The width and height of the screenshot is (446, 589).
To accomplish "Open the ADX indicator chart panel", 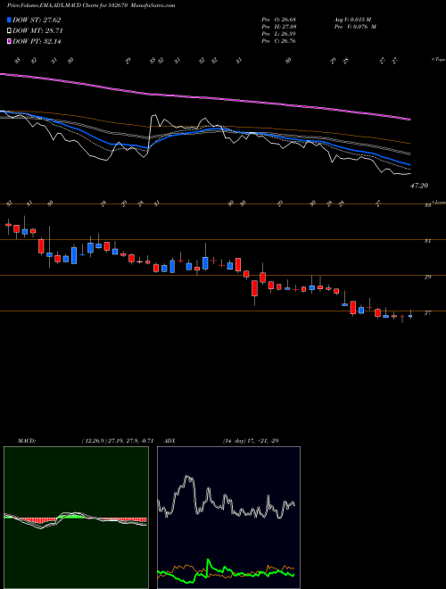I will coord(228,518).
